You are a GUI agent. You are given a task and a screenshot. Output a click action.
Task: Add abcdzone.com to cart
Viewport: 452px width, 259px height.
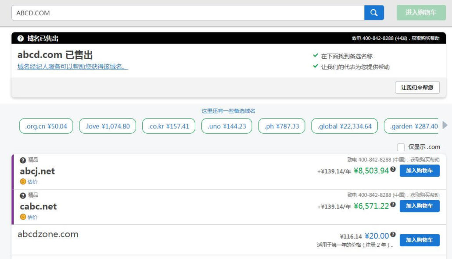coord(419,240)
